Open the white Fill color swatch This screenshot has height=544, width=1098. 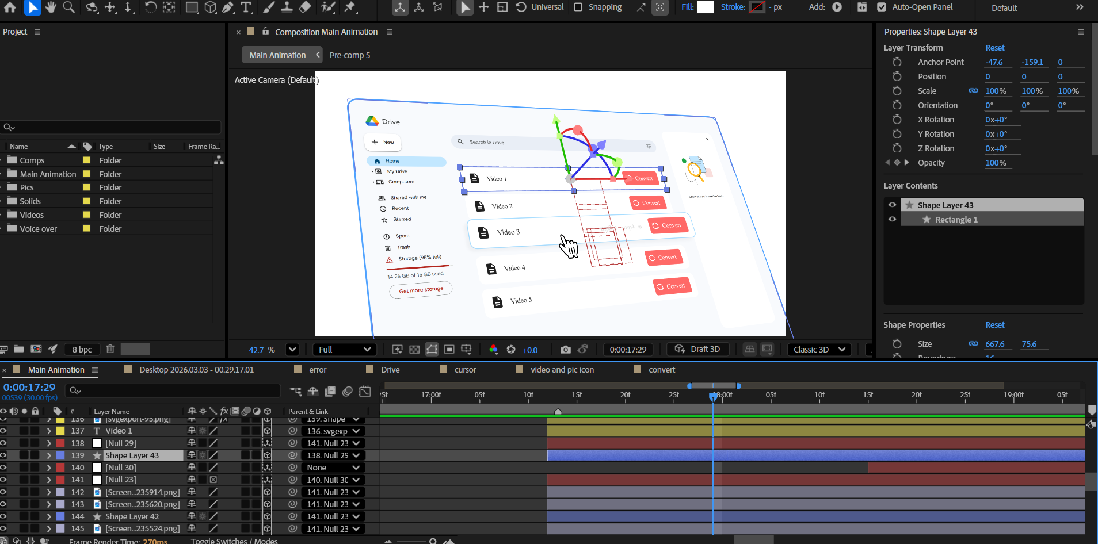(x=705, y=7)
